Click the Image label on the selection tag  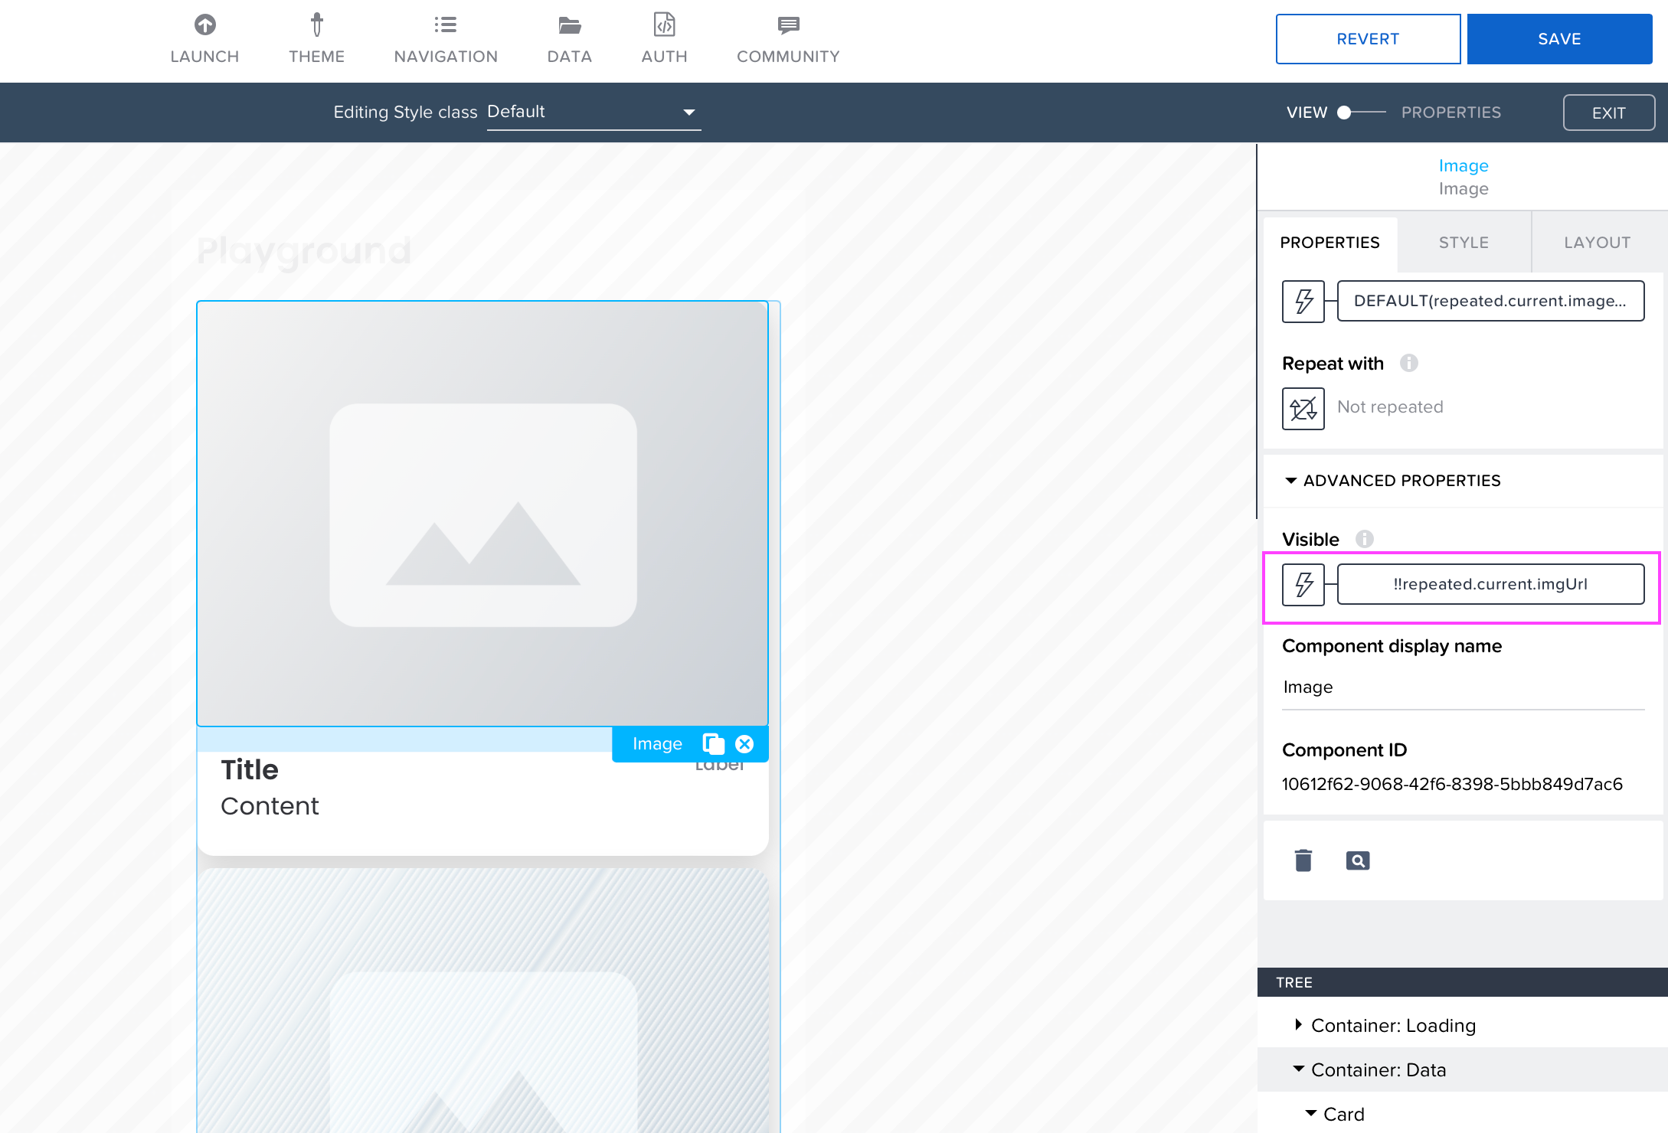pyautogui.click(x=657, y=744)
